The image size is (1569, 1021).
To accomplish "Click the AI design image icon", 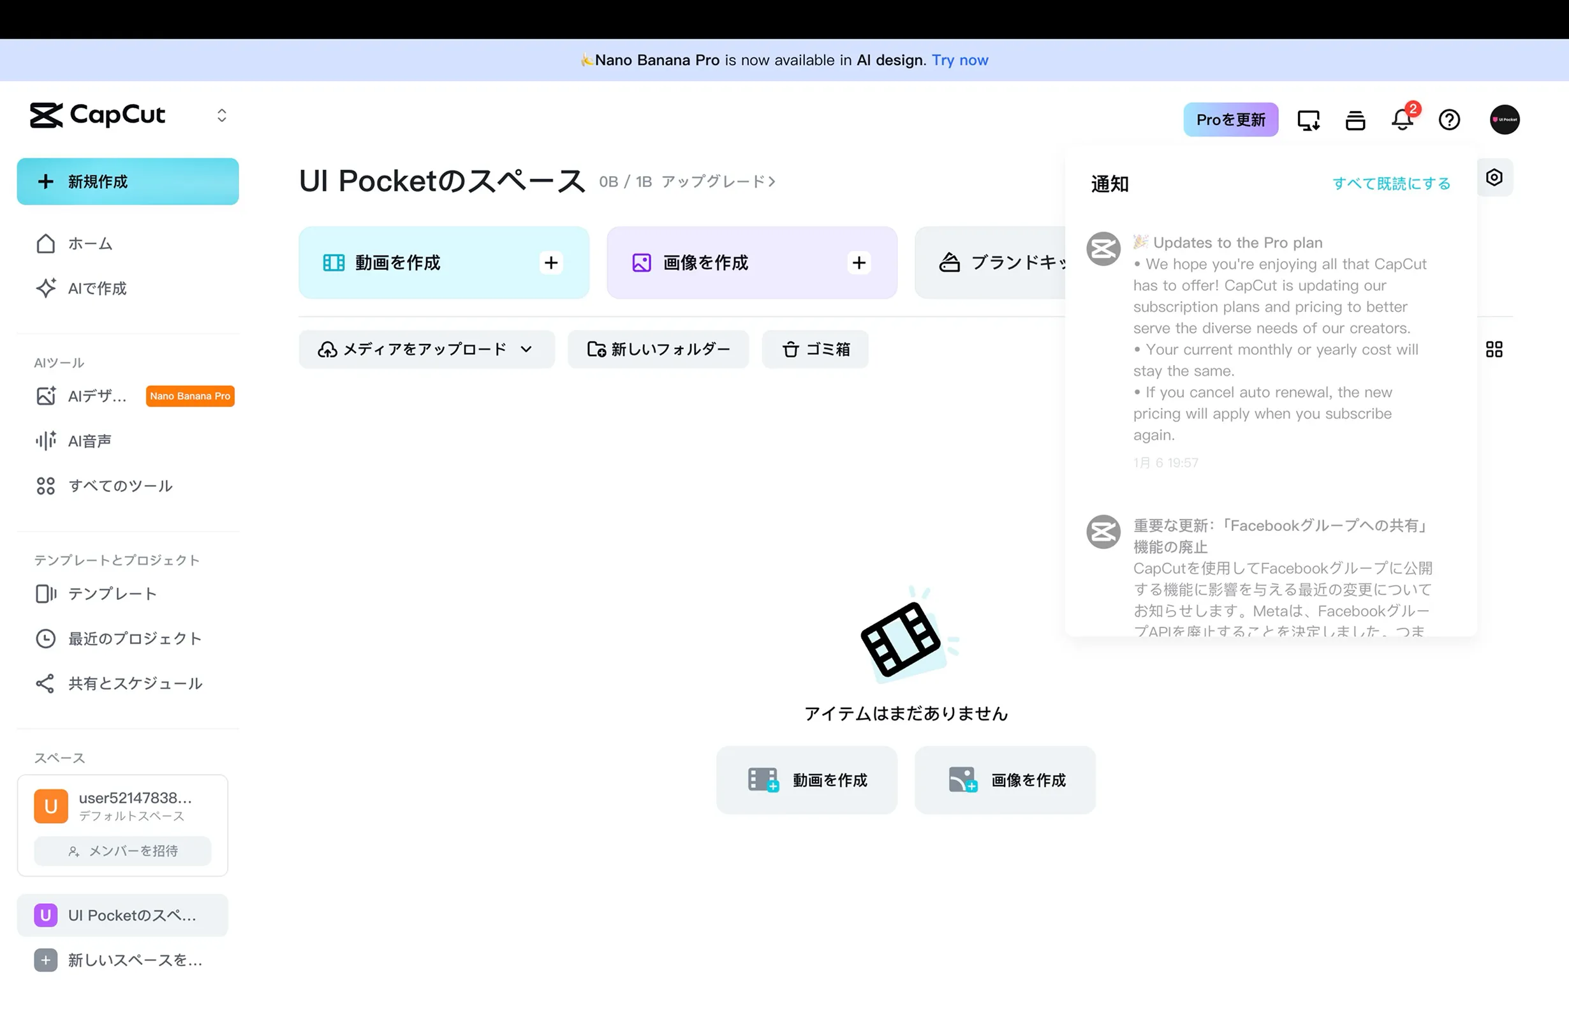I will pyautogui.click(x=45, y=396).
